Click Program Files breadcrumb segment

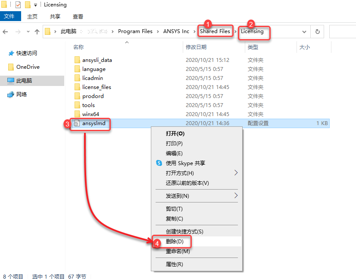click(x=135, y=31)
